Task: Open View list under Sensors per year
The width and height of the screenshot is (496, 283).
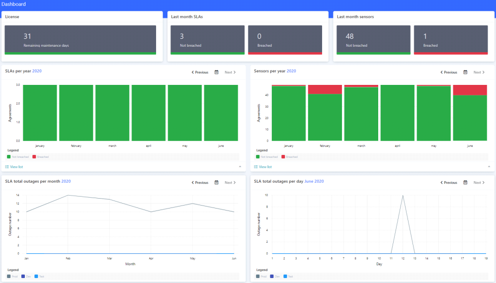Action: (x=263, y=167)
